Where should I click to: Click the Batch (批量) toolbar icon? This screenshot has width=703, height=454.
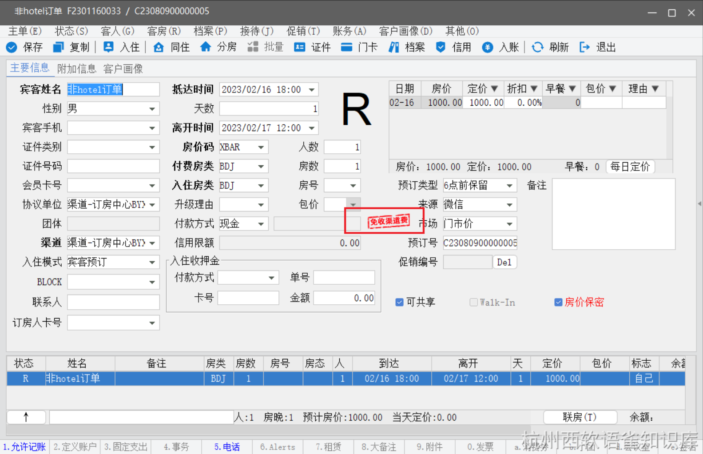pyautogui.click(x=253, y=47)
